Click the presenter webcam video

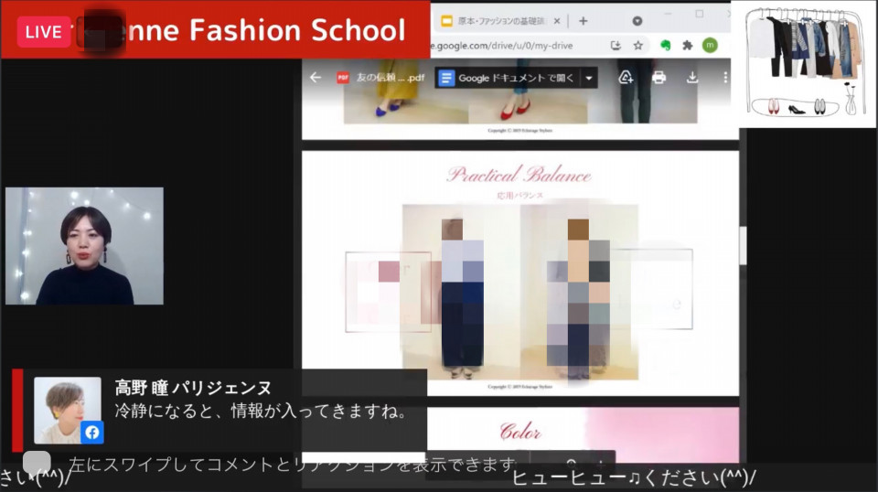tap(84, 246)
